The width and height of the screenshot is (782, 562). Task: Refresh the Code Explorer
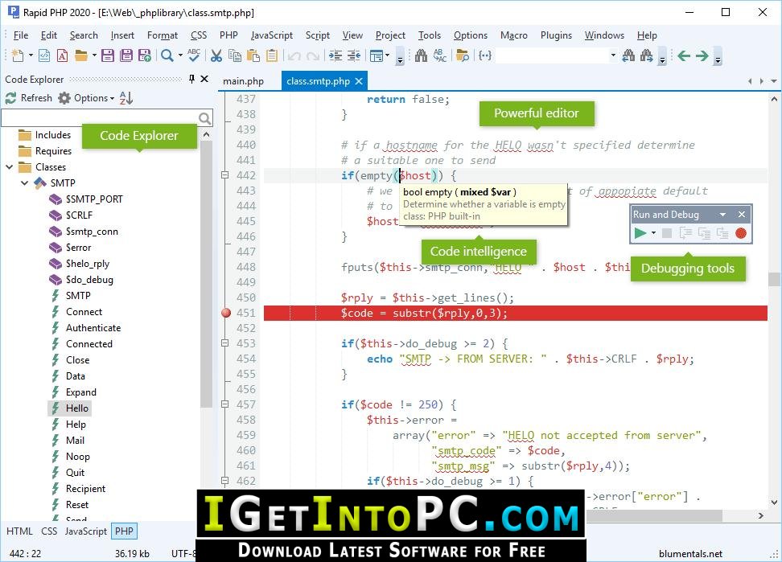[x=29, y=97]
